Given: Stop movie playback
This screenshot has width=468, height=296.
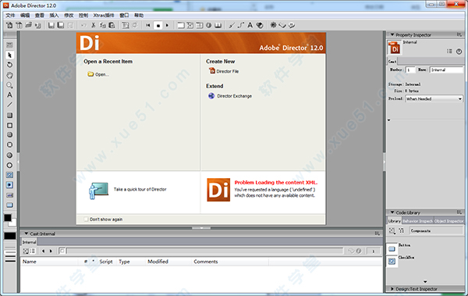Looking at the screenshot, I should (158, 26).
